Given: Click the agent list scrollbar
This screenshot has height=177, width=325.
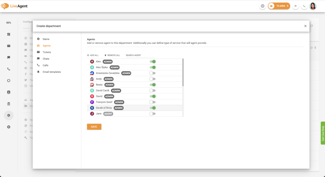Looking at the screenshot, I should pyautogui.click(x=183, y=73).
